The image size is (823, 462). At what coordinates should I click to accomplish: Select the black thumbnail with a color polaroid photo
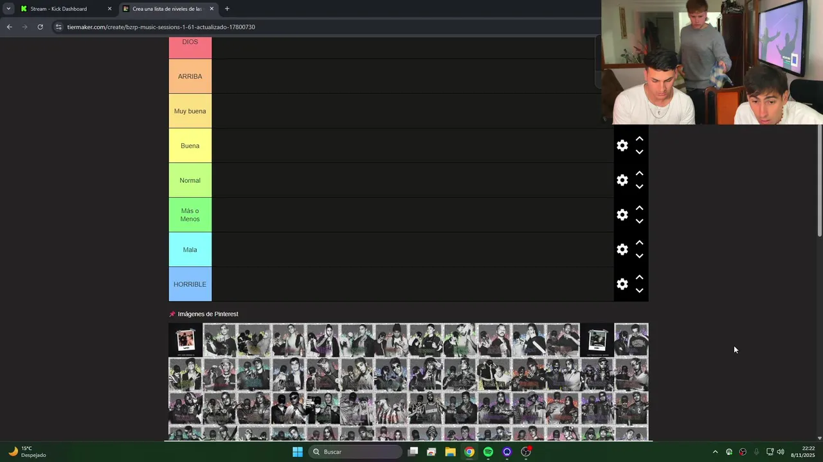coord(186,339)
